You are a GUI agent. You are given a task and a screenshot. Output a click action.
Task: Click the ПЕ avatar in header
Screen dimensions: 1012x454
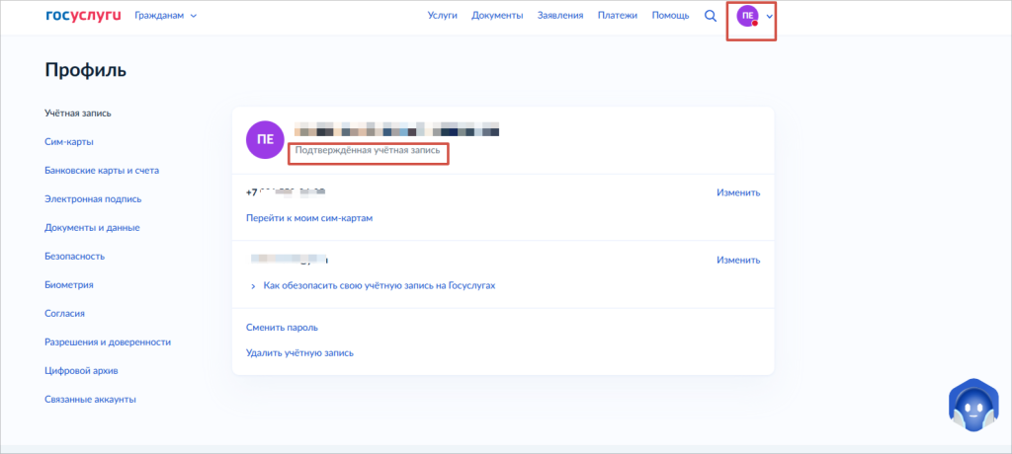pyautogui.click(x=747, y=16)
